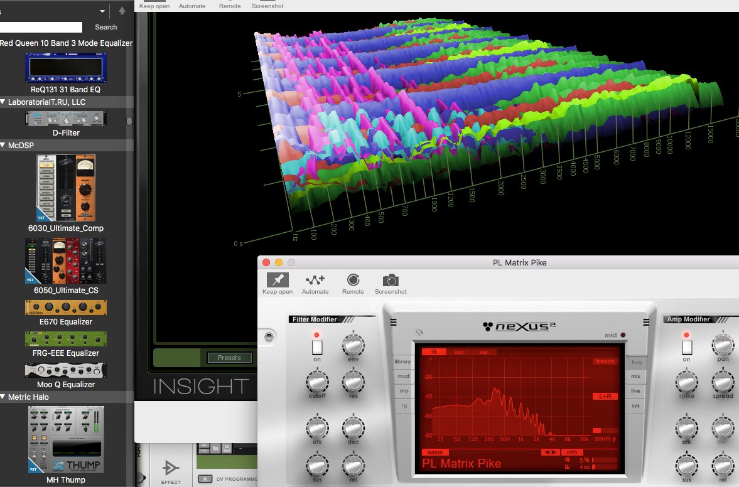Collapse the Metric Halo group
The width and height of the screenshot is (739, 487).
[3, 397]
